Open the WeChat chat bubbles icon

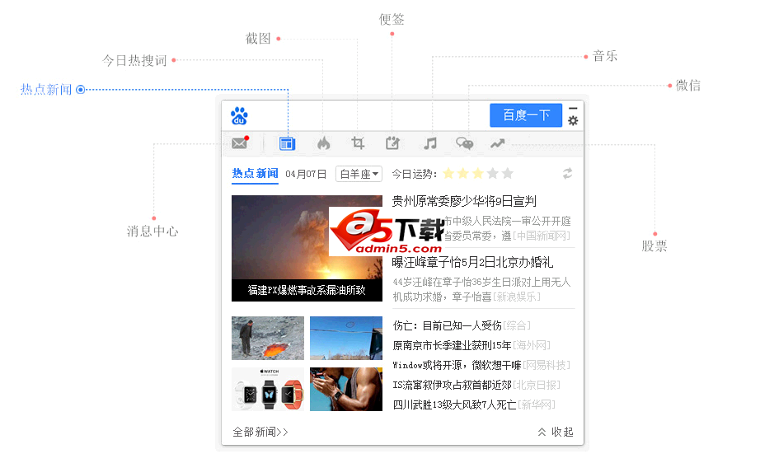click(465, 143)
